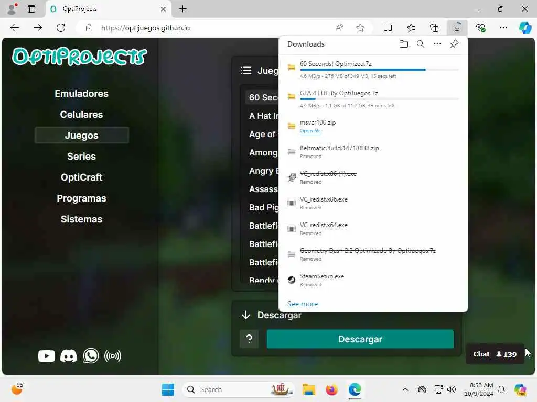Click See more in Downloads
The image size is (537, 402).
[303, 304]
